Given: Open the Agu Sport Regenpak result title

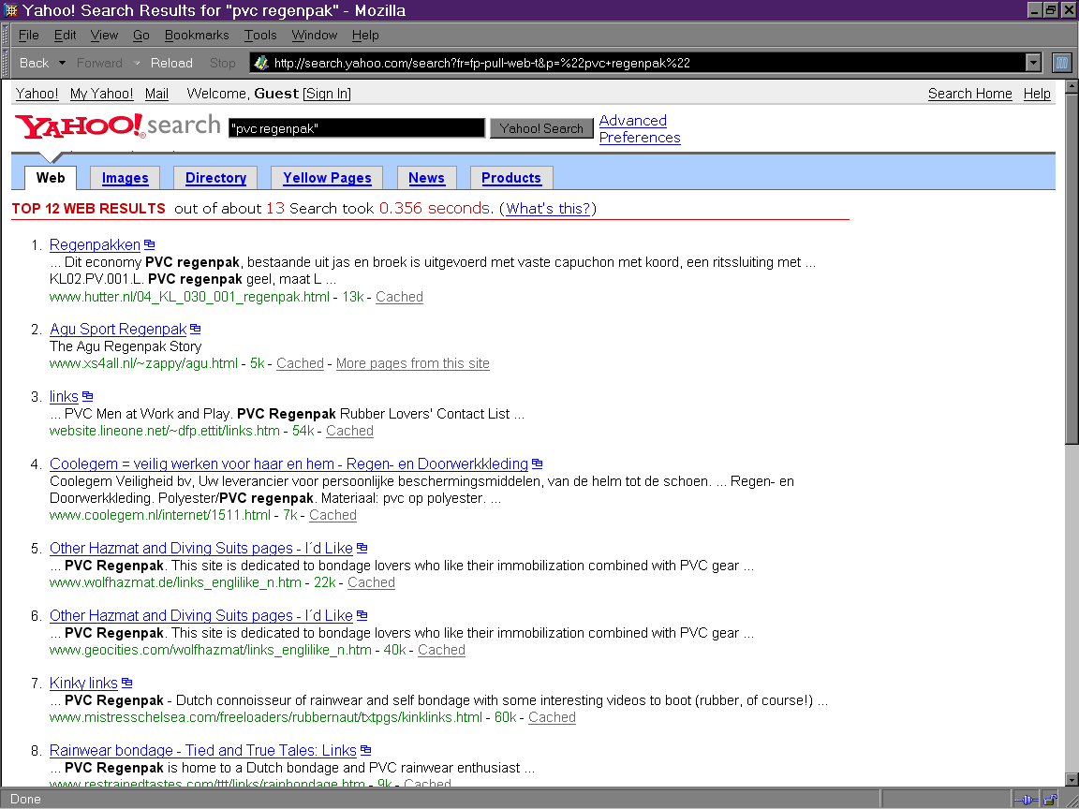Looking at the screenshot, I should coord(118,329).
